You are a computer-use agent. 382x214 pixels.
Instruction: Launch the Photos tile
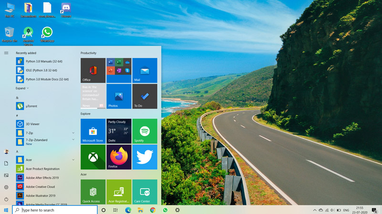pos(119,97)
